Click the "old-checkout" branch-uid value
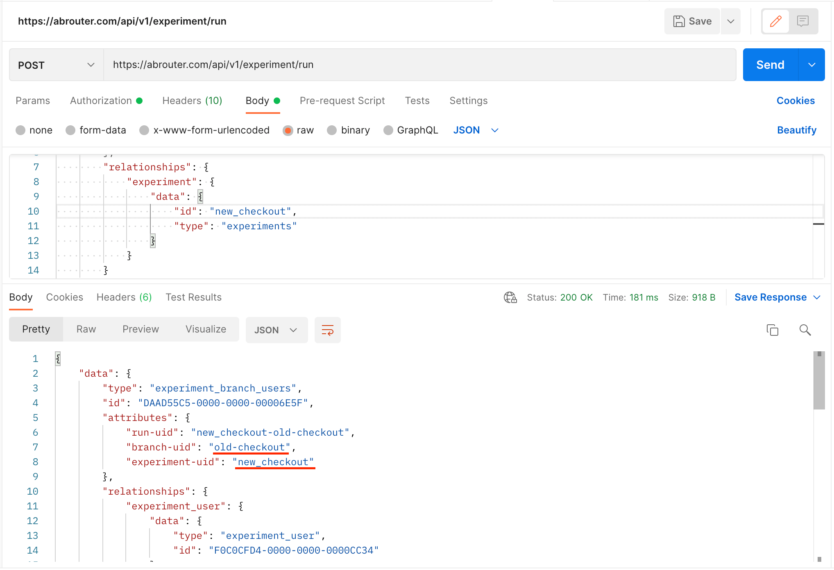 tap(250, 447)
